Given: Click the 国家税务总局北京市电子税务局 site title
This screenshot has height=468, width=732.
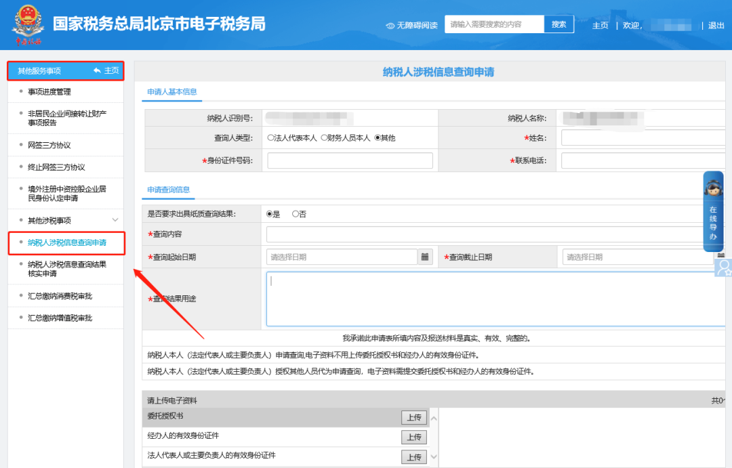Looking at the screenshot, I should pos(159,24).
